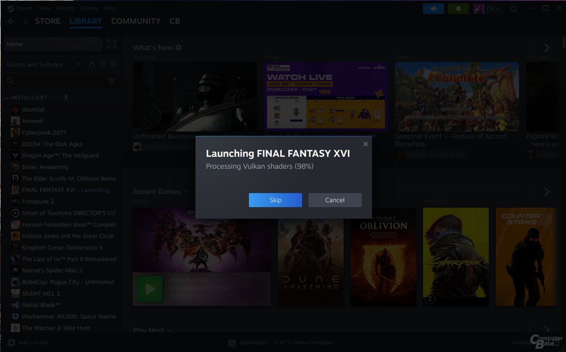Viewport: 566px width, 352px height.
Task: Click the Stellar Blade list icon
Action: coord(15,305)
